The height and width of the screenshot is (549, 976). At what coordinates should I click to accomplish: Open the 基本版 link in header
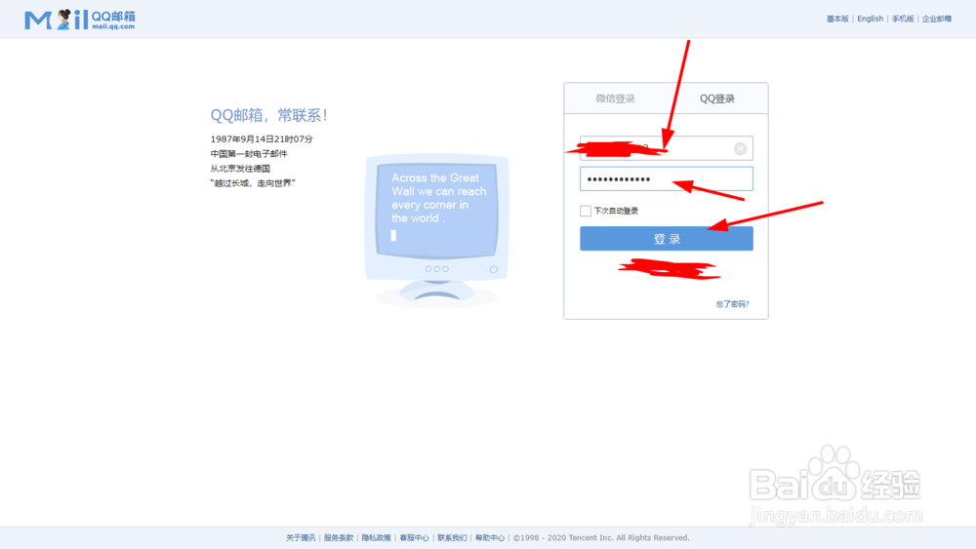[x=837, y=19]
